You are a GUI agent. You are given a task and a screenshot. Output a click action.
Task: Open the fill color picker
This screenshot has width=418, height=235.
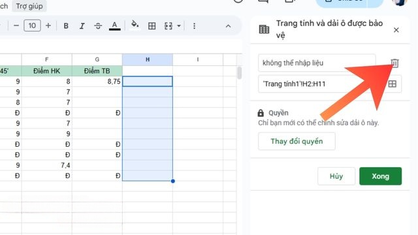(x=135, y=25)
